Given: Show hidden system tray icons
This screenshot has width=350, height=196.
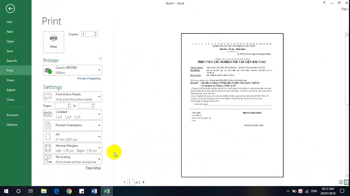Looking at the screenshot, I should pos(288,191).
